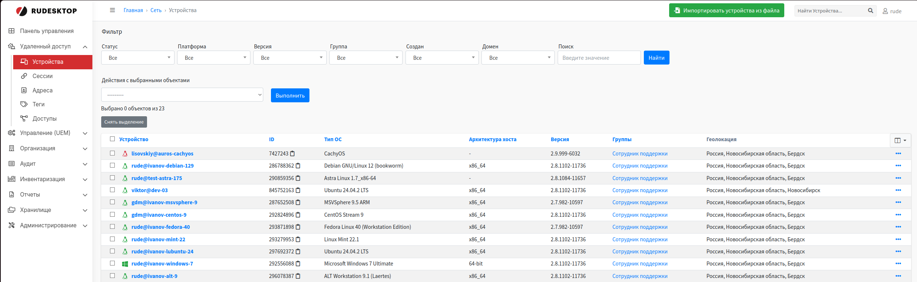Click the search magnifier icon in the top bar
The height and width of the screenshot is (282, 917).
[x=870, y=11]
